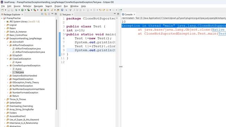Click the Package Explorer vertical scrollbar
Viewport: 226px width, 127px height.
click(x=56, y=65)
